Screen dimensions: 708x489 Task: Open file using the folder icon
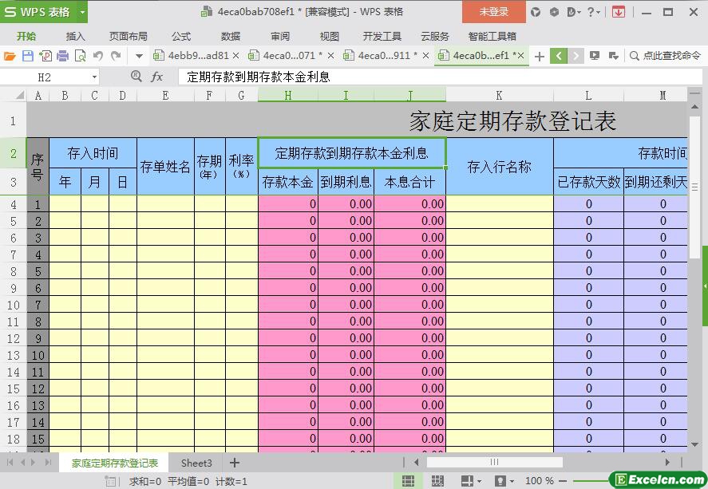10,56
